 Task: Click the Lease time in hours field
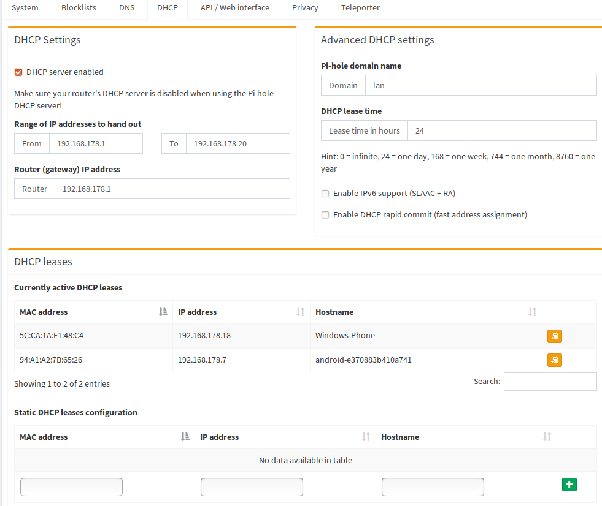pos(501,130)
